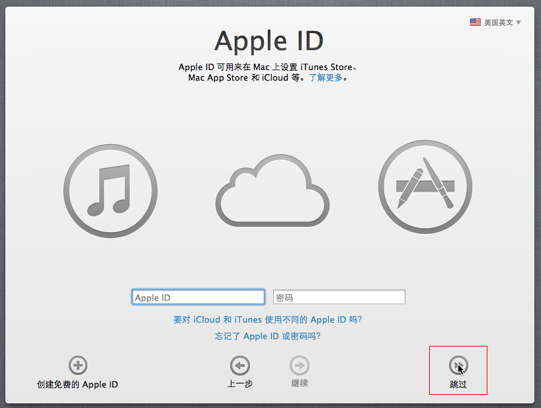The height and width of the screenshot is (408, 541).
Task: Click the 上一步 label
Action: pyautogui.click(x=240, y=384)
